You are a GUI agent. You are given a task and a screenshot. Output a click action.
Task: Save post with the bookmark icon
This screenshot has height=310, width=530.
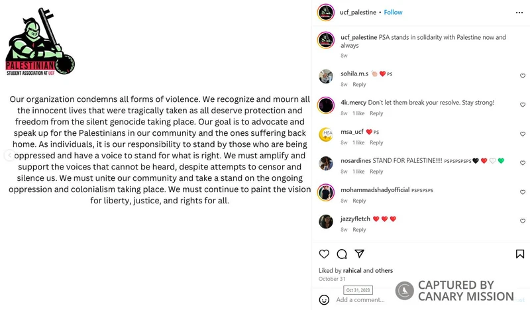pyautogui.click(x=520, y=254)
